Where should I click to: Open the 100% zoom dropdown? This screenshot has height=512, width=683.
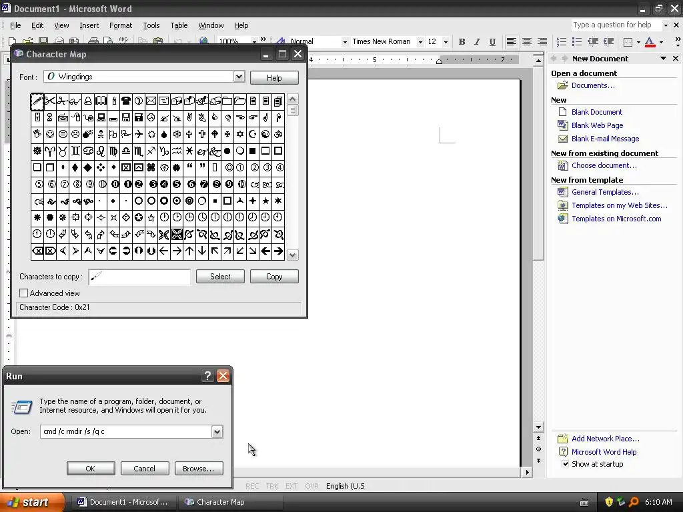point(254,42)
